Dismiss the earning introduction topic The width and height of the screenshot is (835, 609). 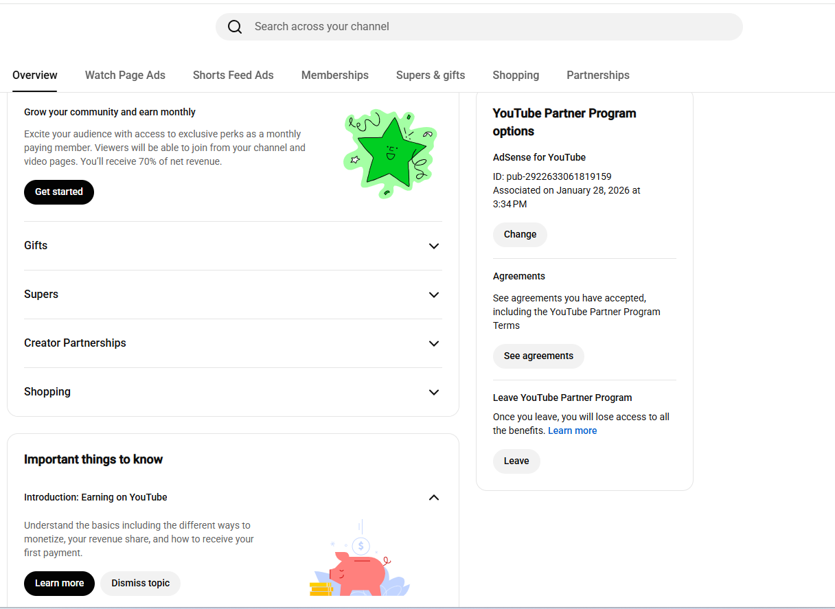tap(141, 584)
